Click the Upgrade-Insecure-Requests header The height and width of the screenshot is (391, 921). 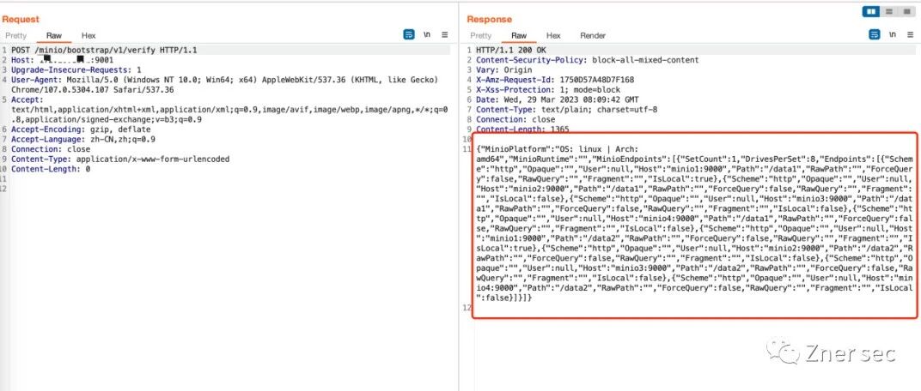pos(76,69)
